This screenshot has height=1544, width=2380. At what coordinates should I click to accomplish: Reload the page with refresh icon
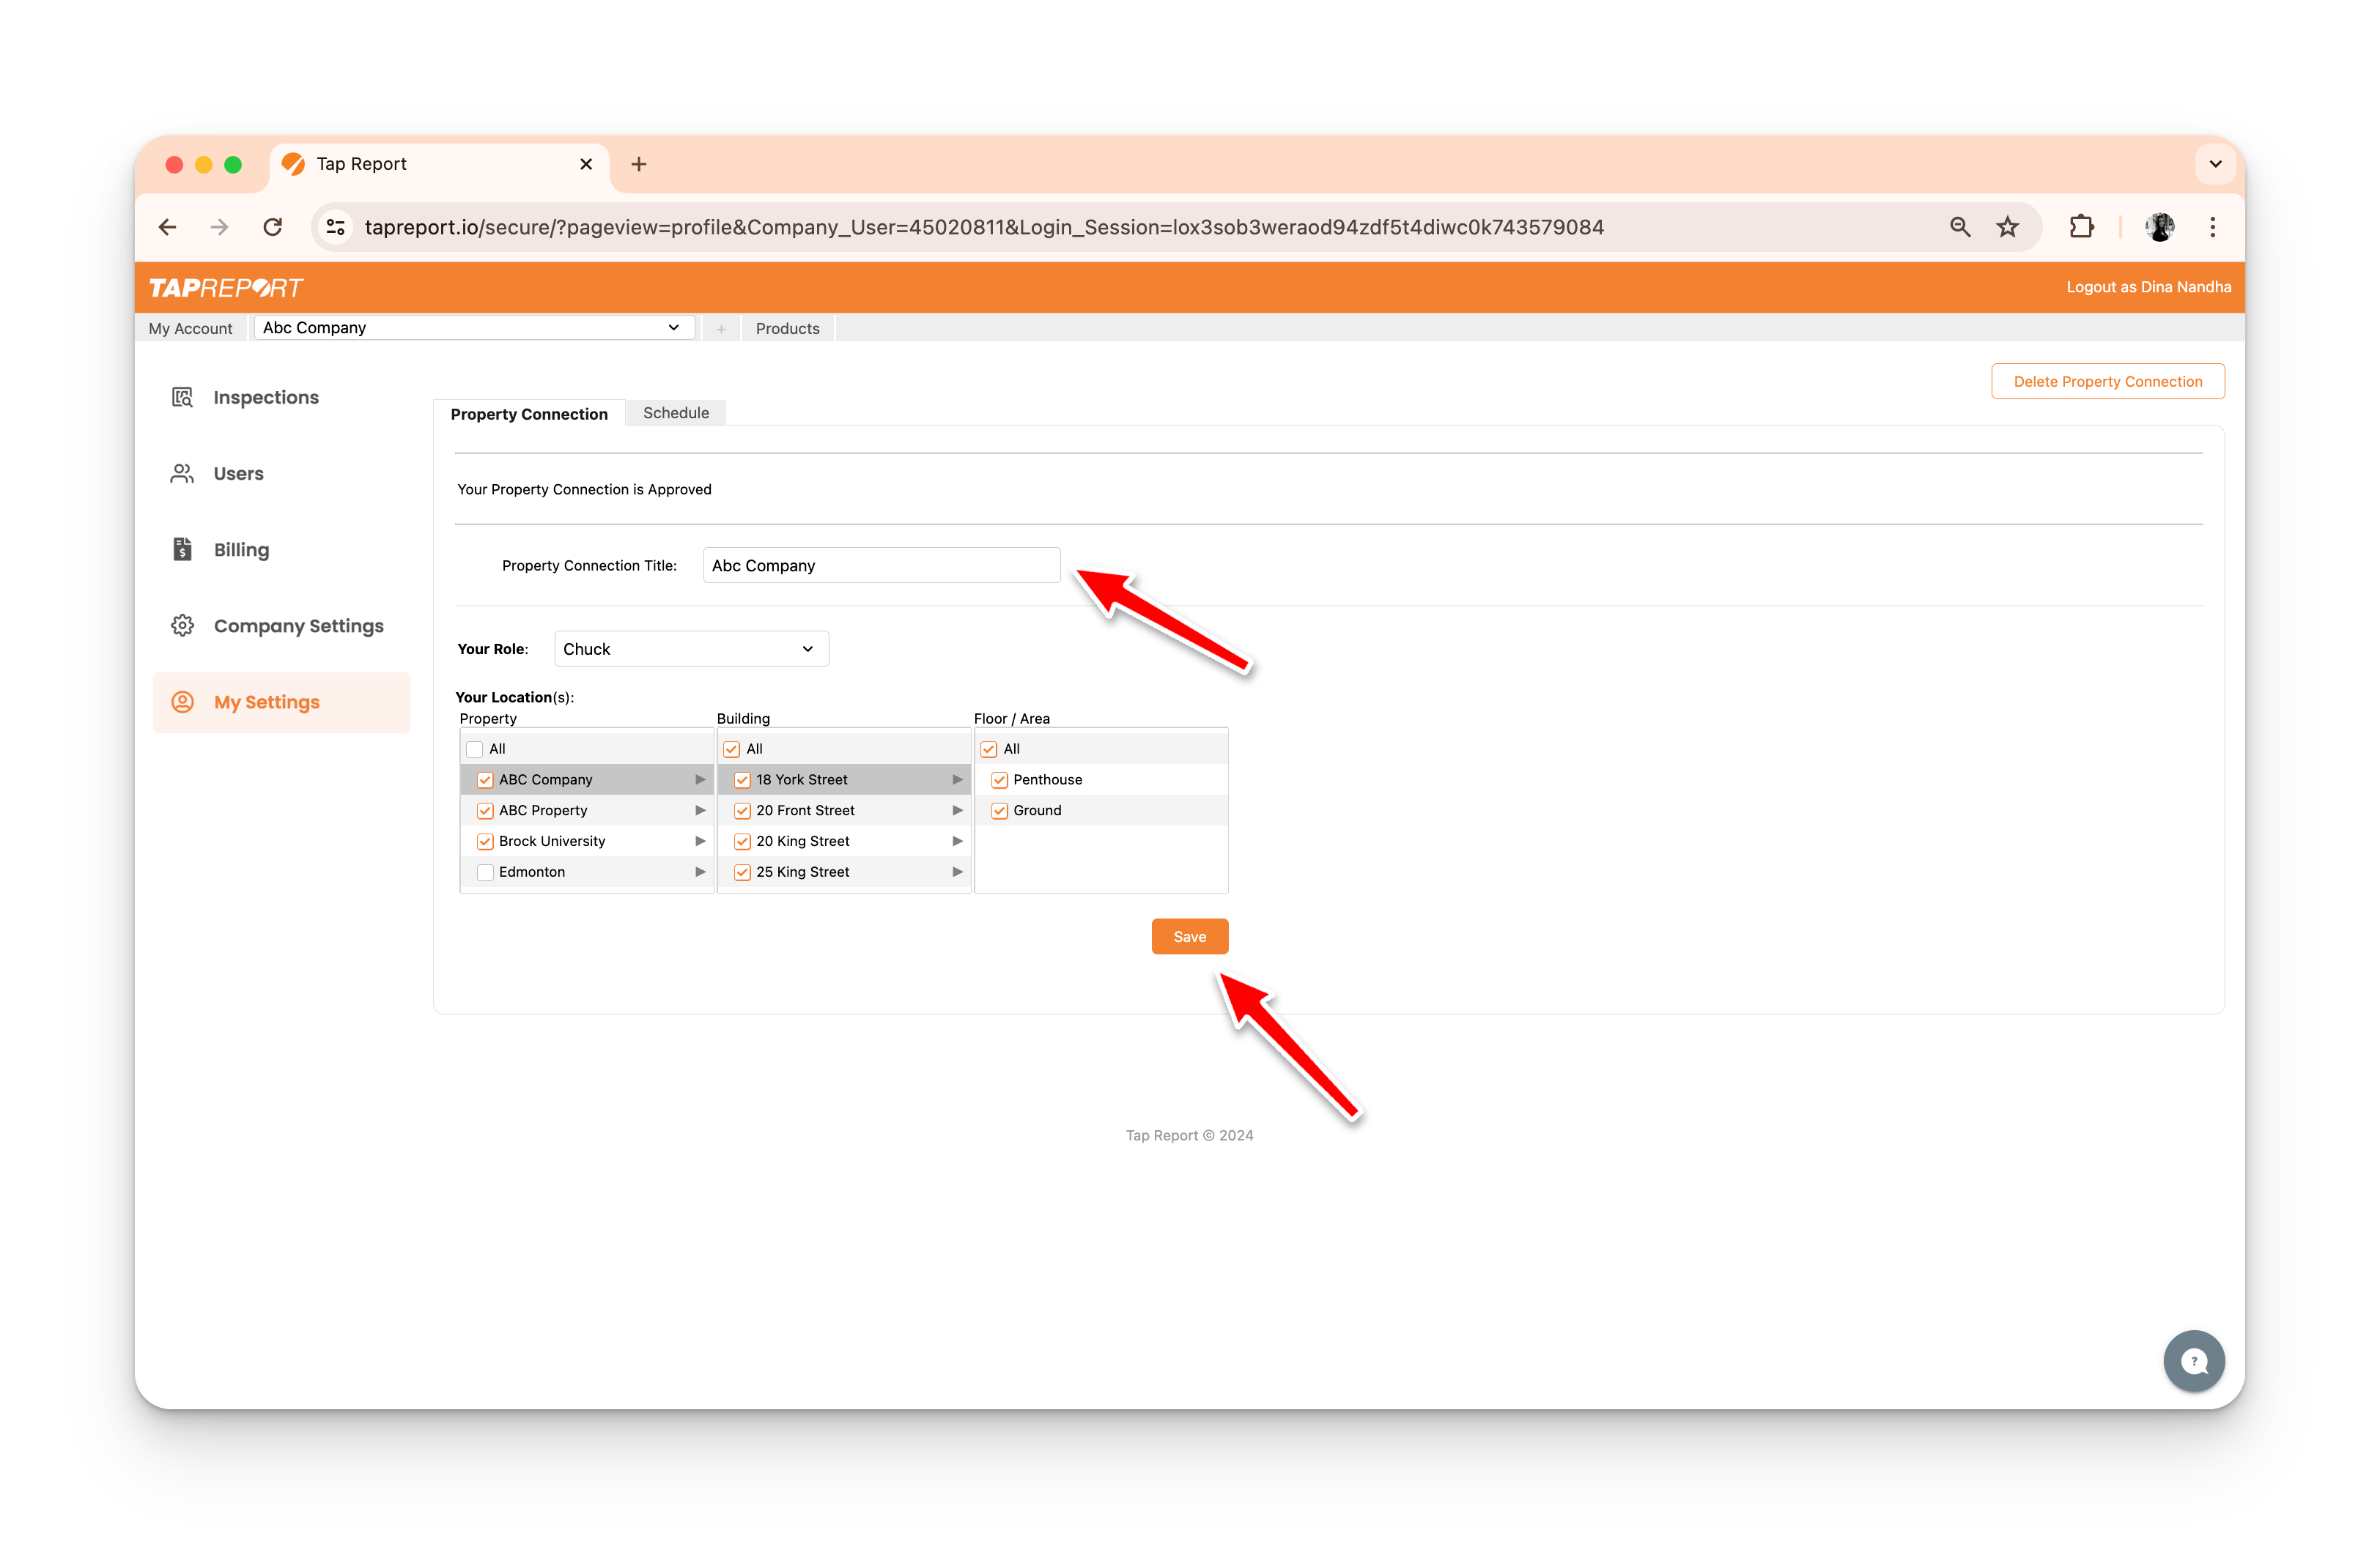point(272,228)
